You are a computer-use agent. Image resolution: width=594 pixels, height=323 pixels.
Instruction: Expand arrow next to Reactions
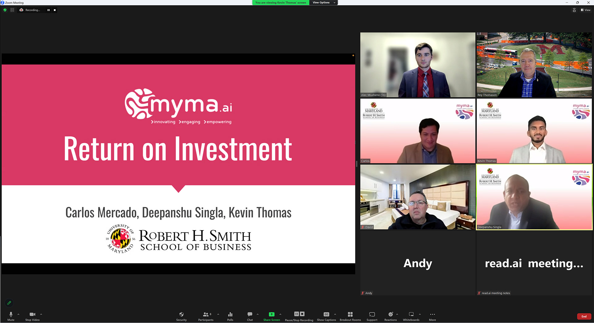click(397, 314)
